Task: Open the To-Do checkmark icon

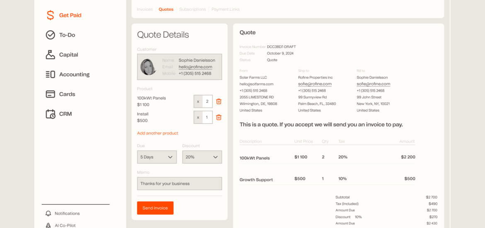Action: click(x=50, y=35)
